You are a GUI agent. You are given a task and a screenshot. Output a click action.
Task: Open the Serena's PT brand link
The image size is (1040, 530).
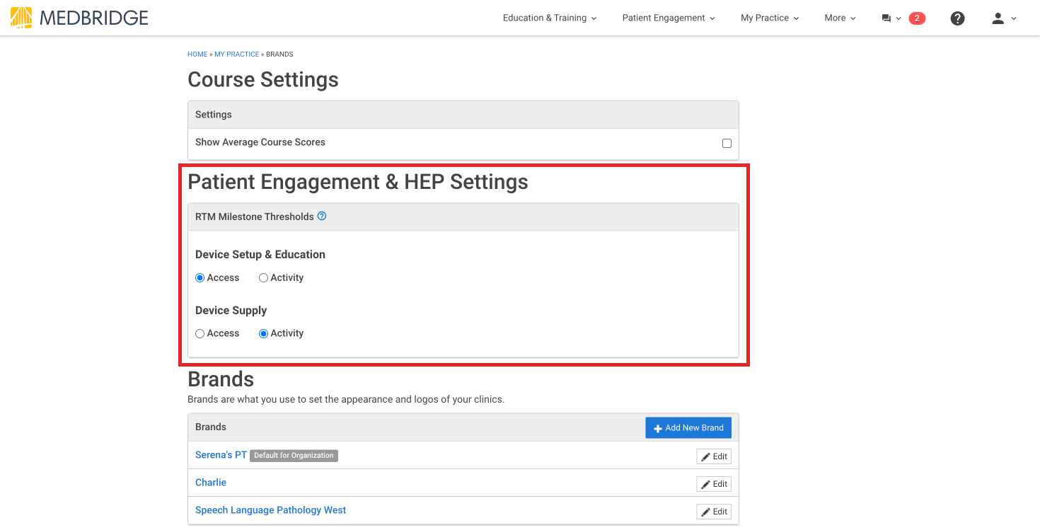(x=221, y=455)
